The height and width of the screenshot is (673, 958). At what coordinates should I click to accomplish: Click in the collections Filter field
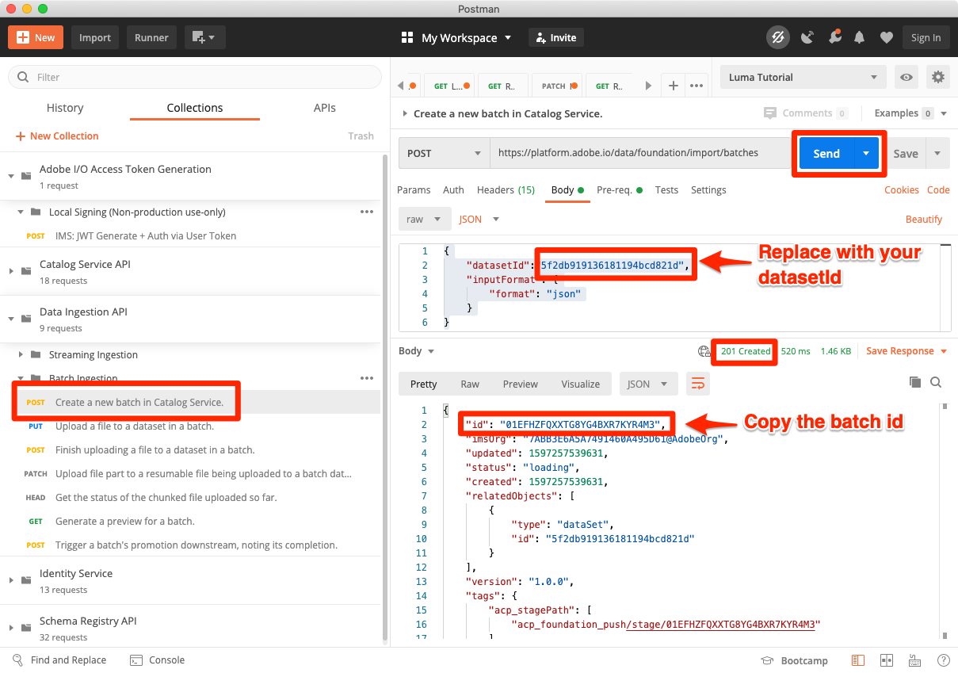coord(195,77)
